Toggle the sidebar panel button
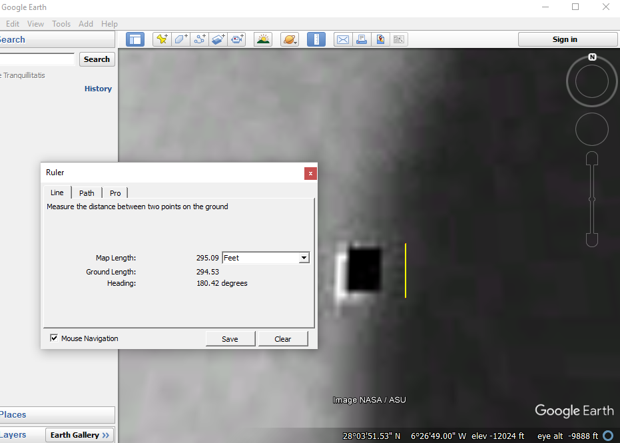This screenshot has height=443, width=620. pos(135,39)
